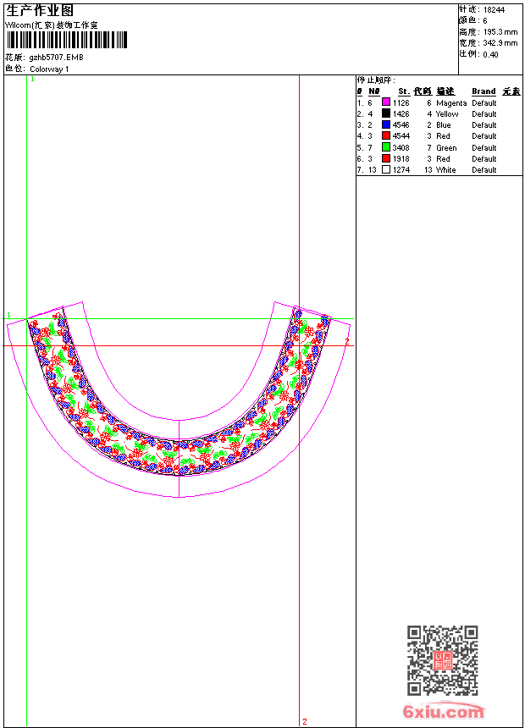Select the white color swatch in row 7
Screen dimensions: 525x728
pos(386,169)
